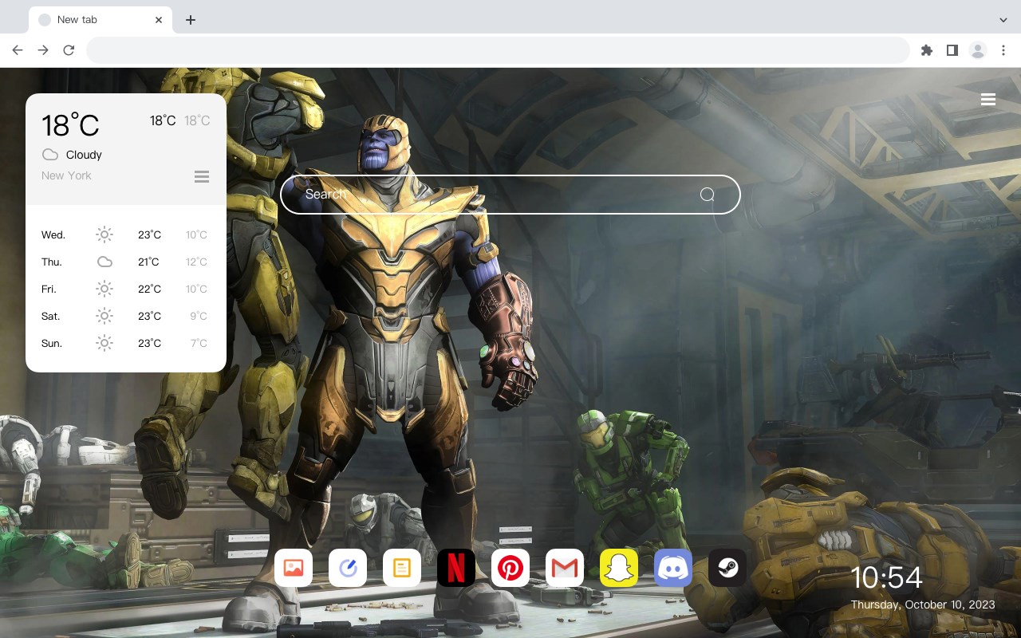Image resolution: width=1021 pixels, height=638 pixels.
Task: Reload the page
Action: coord(69,50)
